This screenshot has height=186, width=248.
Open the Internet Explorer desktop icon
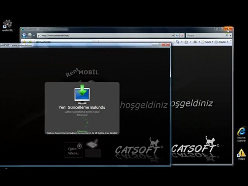242,134
